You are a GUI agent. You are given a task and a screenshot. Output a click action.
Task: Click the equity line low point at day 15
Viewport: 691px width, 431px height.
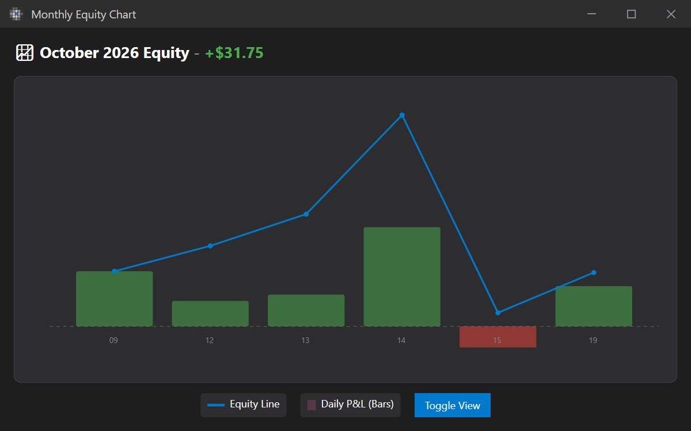(498, 313)
